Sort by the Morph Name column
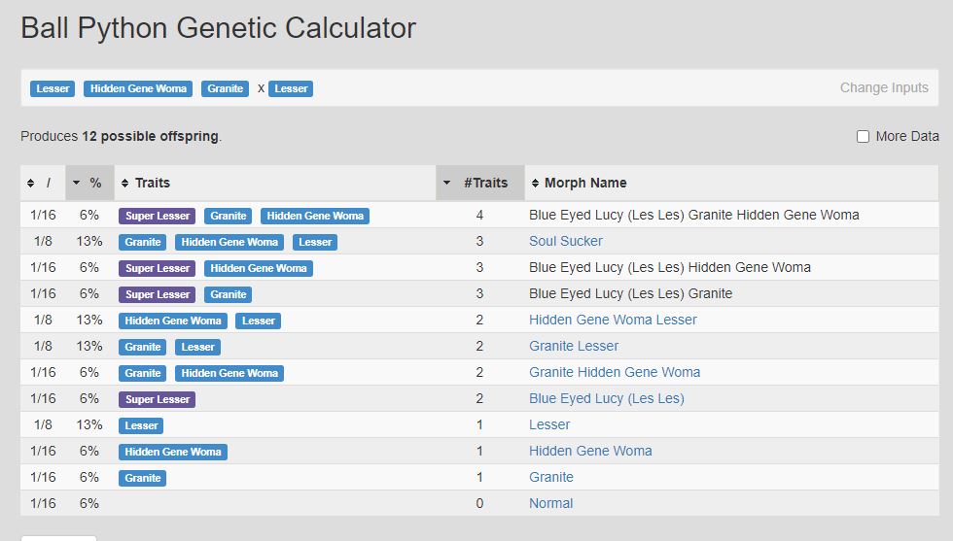This screenshot has height=541, width=953. (579, 183)
